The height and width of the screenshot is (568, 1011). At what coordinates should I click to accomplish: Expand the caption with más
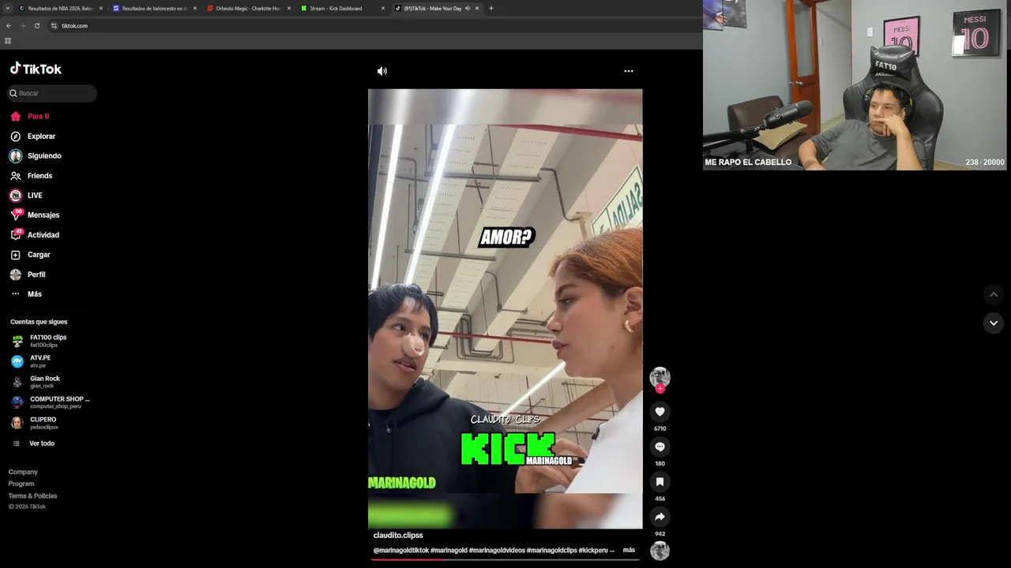tap(629, 550)
